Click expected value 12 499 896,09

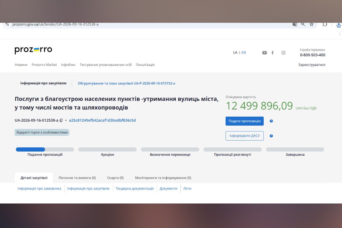259,106
